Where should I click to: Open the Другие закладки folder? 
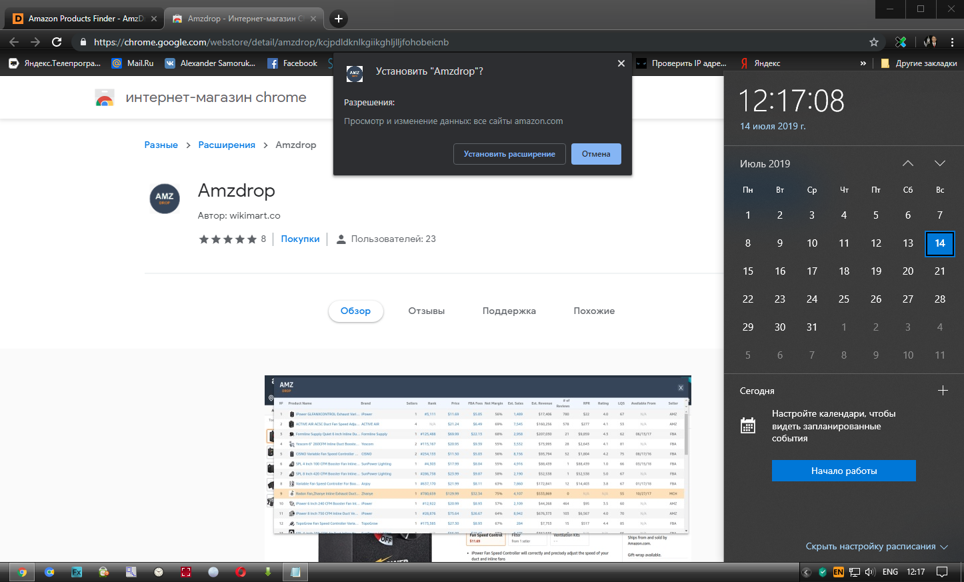(x=919, y=63)
